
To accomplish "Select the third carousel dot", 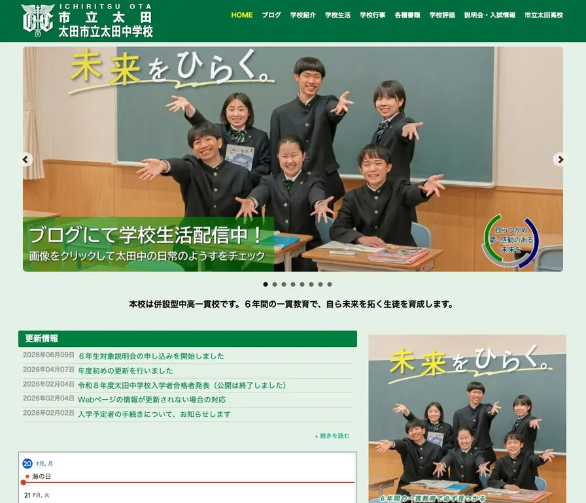I will click(x=284, y=284).
